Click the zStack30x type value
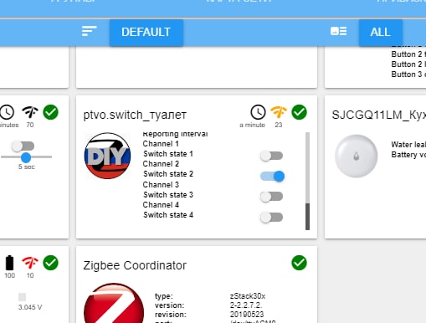Viewport: 426px width, 323px height. pyautogui.click(x=248, y=296)
